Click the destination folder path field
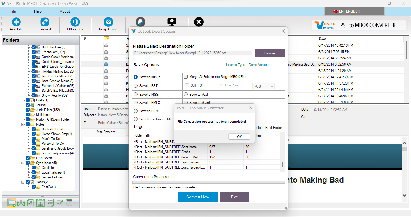 click(x=193, y=53)
